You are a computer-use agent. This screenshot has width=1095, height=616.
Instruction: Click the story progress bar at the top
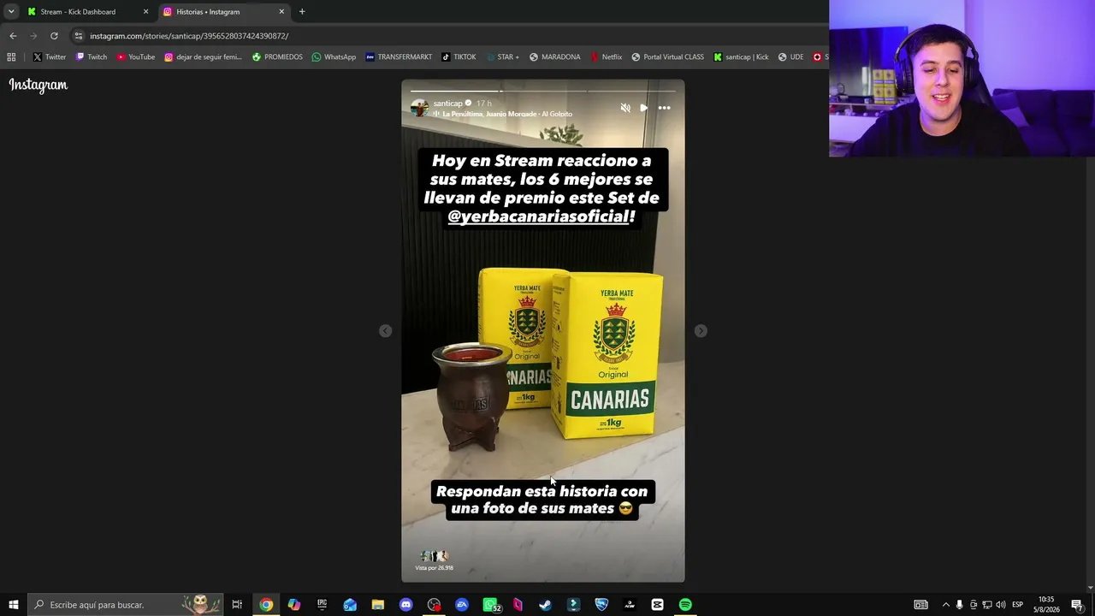coord(542,91)
